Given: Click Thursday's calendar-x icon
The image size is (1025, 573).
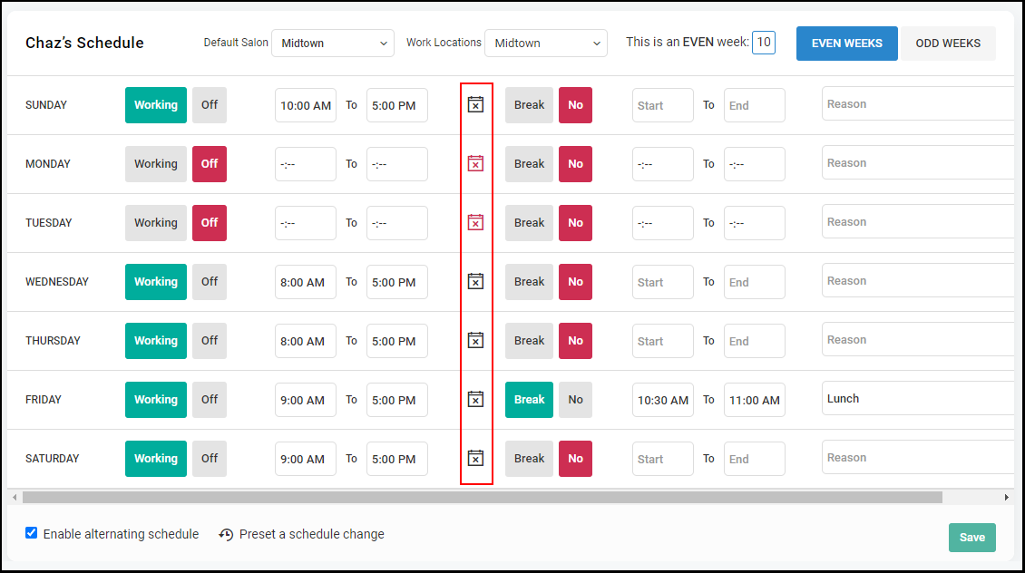Looking at the screenshot, I should [475, 340].
